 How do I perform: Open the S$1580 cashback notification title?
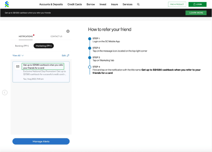click(43, 66)
